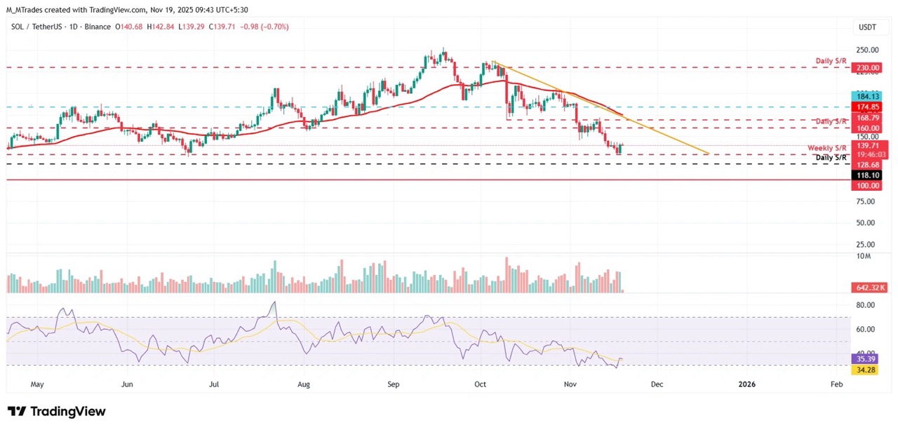Image resolution: width=898 pixels, height=430 pixels.
Task: Select the Weekly S/R label
Action: point(826,148)
